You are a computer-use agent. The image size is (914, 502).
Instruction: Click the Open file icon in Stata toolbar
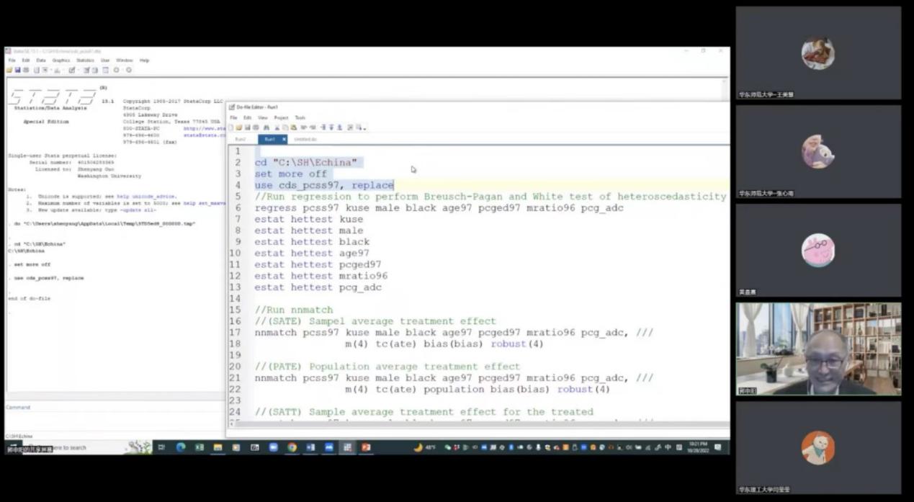pyautogui.click(x=10, y=70)
